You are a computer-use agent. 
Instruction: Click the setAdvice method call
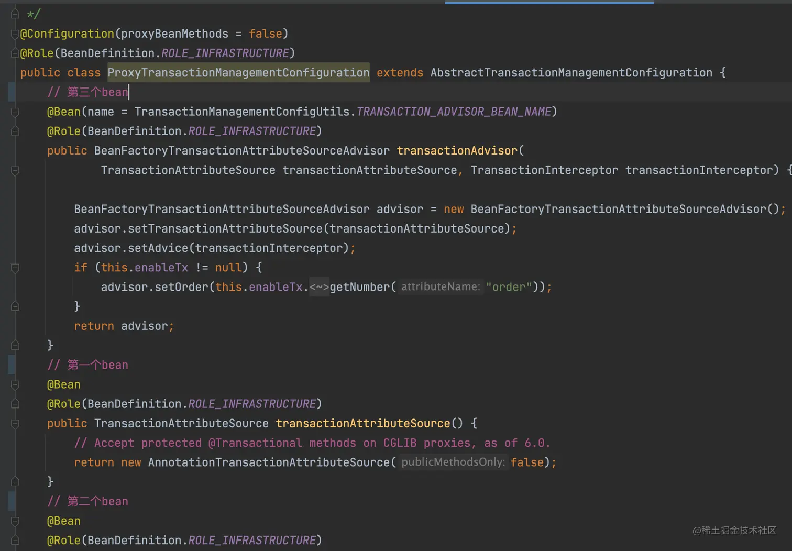pyautogui.click(x=158, y=248)
